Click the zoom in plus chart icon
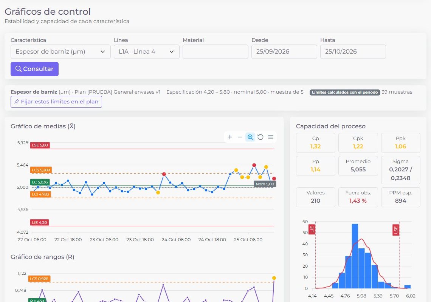 tap(230, 137)
